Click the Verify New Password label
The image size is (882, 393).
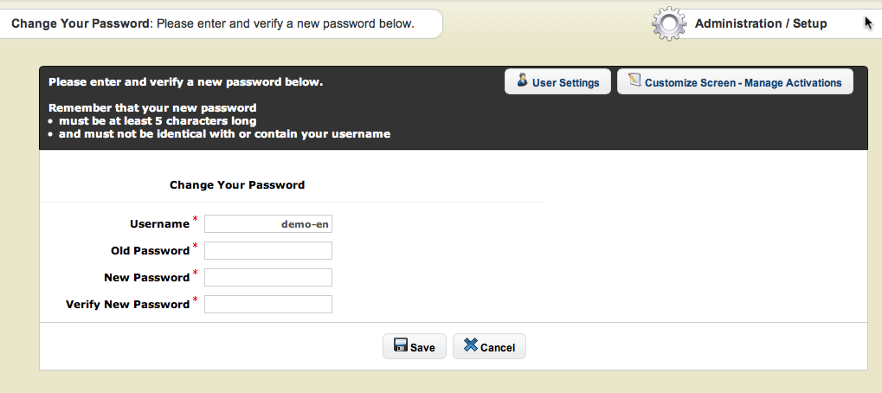(127, 305)
